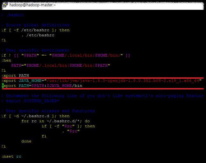This screenshot has width=206, height=163.
Task: Click the PATH="$HOME/.local/bin:$HOME/bin:$PATH" line
Action: 61,65
